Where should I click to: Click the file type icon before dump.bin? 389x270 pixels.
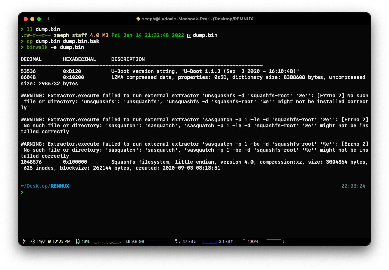coord(189,36)
